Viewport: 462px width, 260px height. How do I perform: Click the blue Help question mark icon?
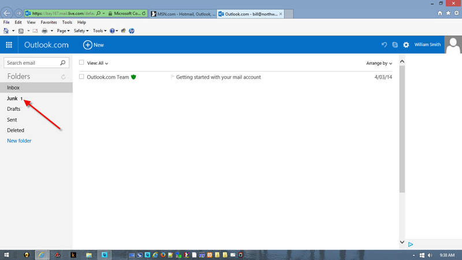point(112,31)
